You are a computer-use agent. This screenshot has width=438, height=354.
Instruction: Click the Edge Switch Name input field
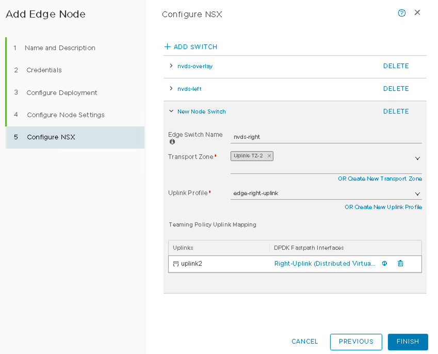(x=325, y=137)
